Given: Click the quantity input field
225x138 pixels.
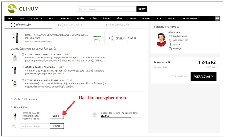Looking at the screenshot, I should pos(108,38).
